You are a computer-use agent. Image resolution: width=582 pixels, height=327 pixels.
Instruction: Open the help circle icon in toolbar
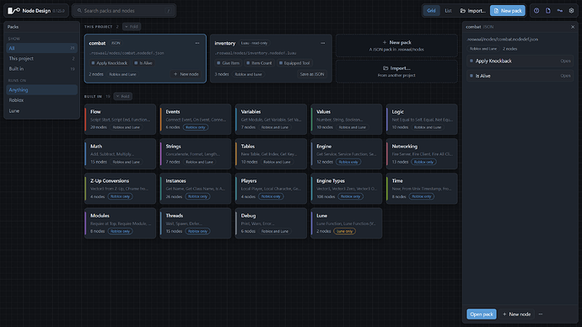coord(536,11)
